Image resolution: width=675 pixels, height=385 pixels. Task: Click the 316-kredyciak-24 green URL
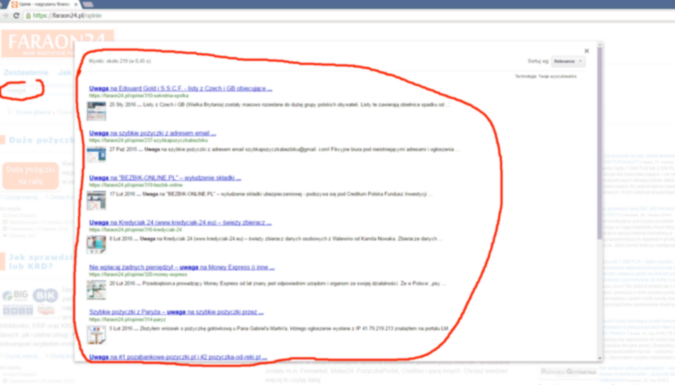tap(135, 230)
